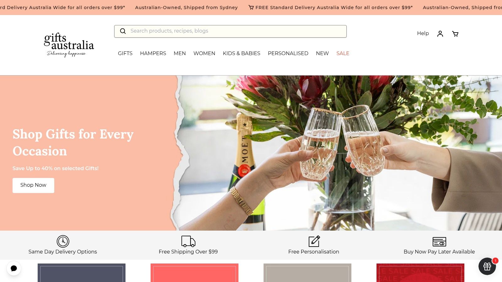Open the Help link
Image resolution: width=502 pixels, height=282 pixels.
pos(423,33)
